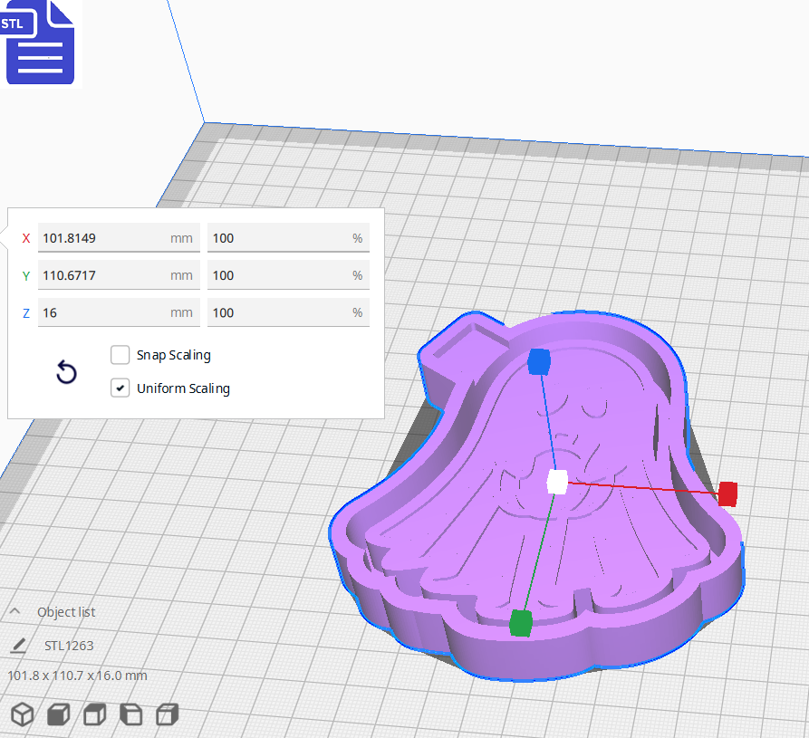Switch to the front view cube icon
The image size is (809, 738).
tap(57, 714)
